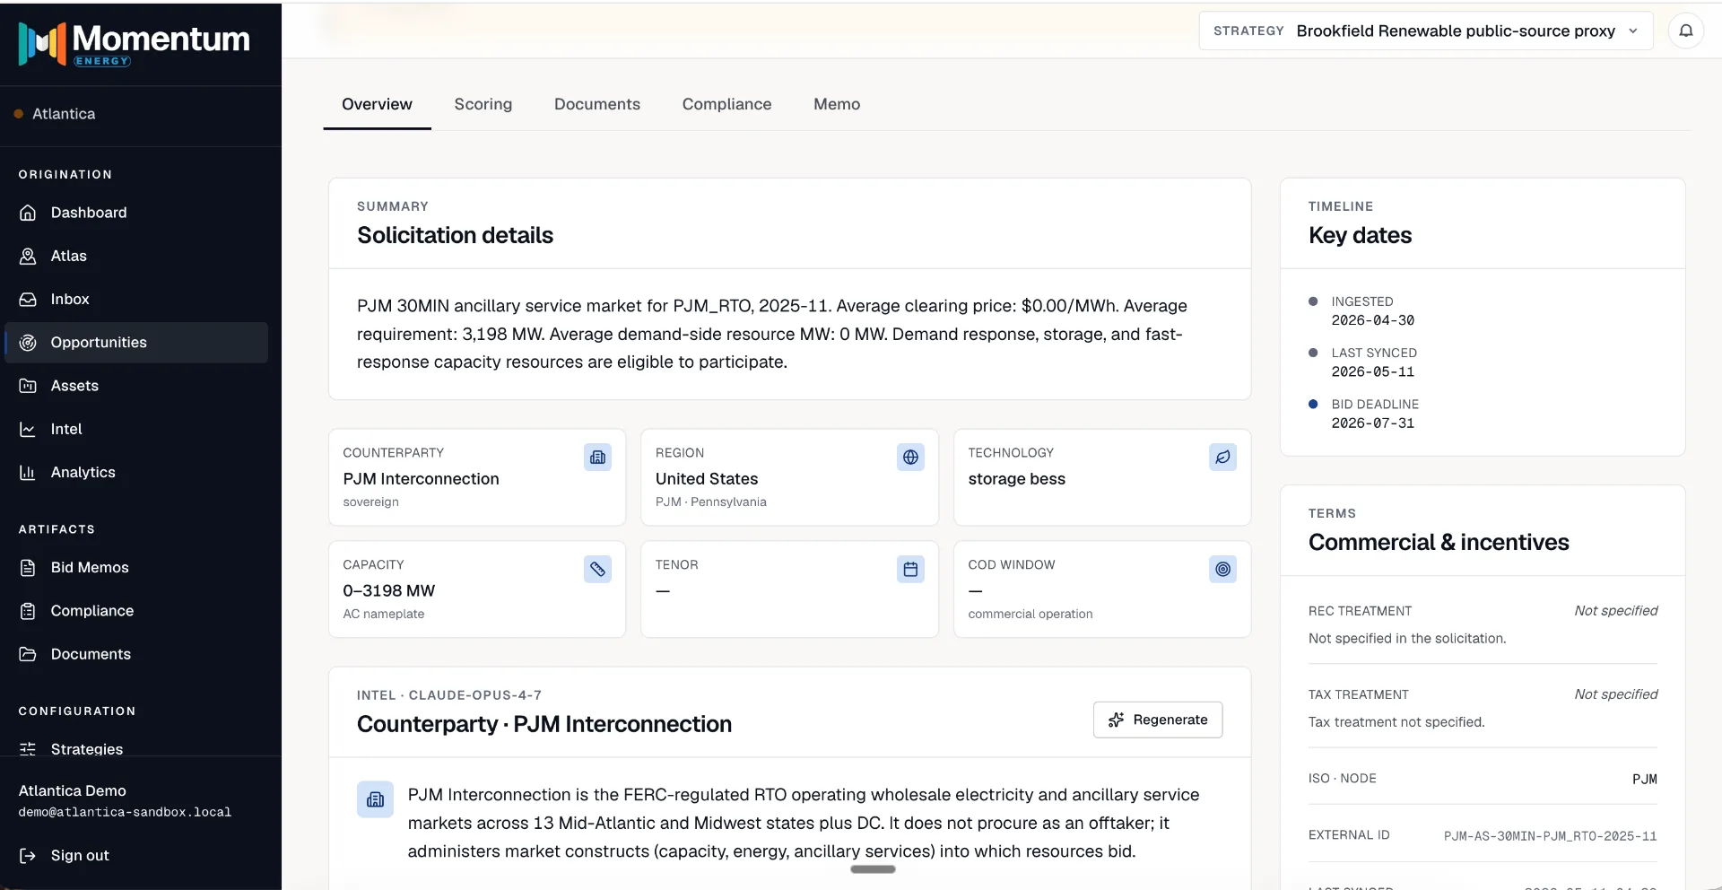Click the Opportunities target icon
Screen dimensions: 1722x890
28,343
